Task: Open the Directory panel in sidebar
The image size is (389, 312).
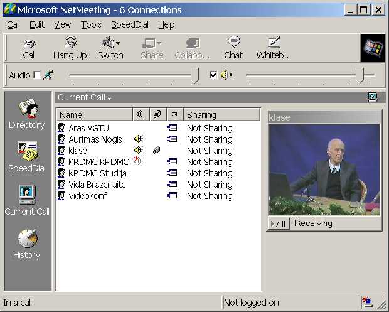Action: [26, 114]
